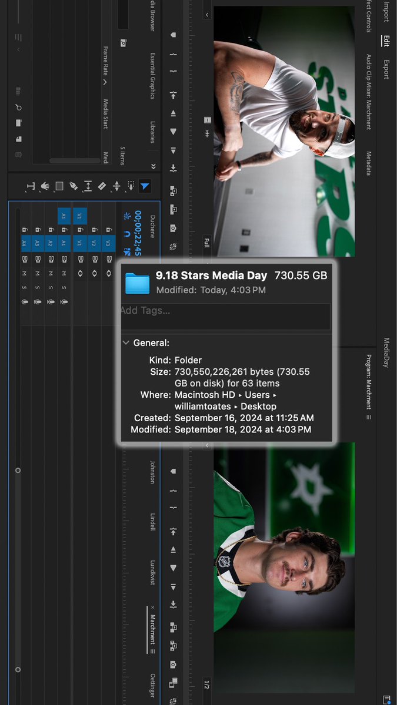Enable voice-over record on track A3

(x=38, y=301)
